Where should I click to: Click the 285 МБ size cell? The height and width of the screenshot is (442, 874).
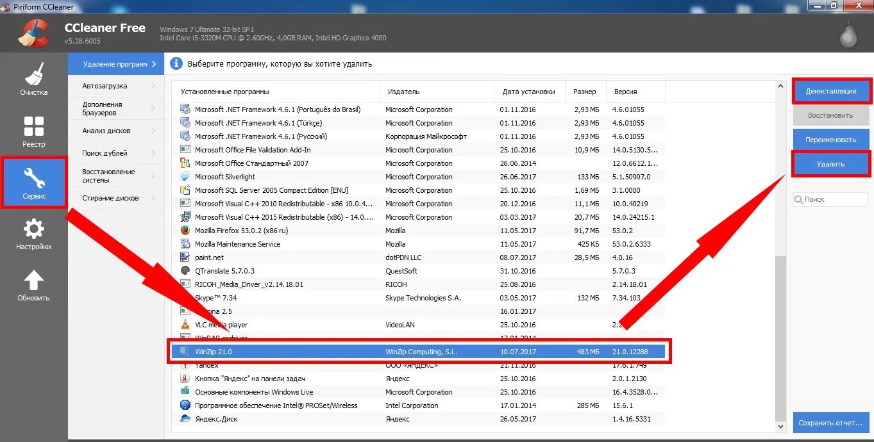(588, 405)
